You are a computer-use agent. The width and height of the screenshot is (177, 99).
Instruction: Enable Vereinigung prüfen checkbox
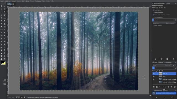click(153, 17)
